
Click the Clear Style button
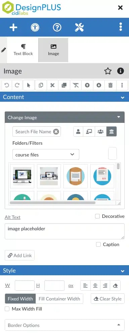(108, 299)
